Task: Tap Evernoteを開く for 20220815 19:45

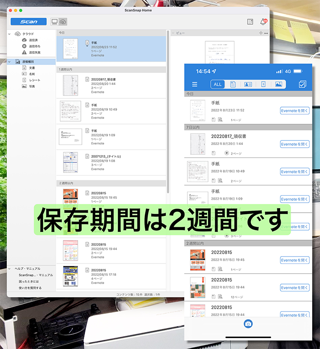Action: coord(295,260)
